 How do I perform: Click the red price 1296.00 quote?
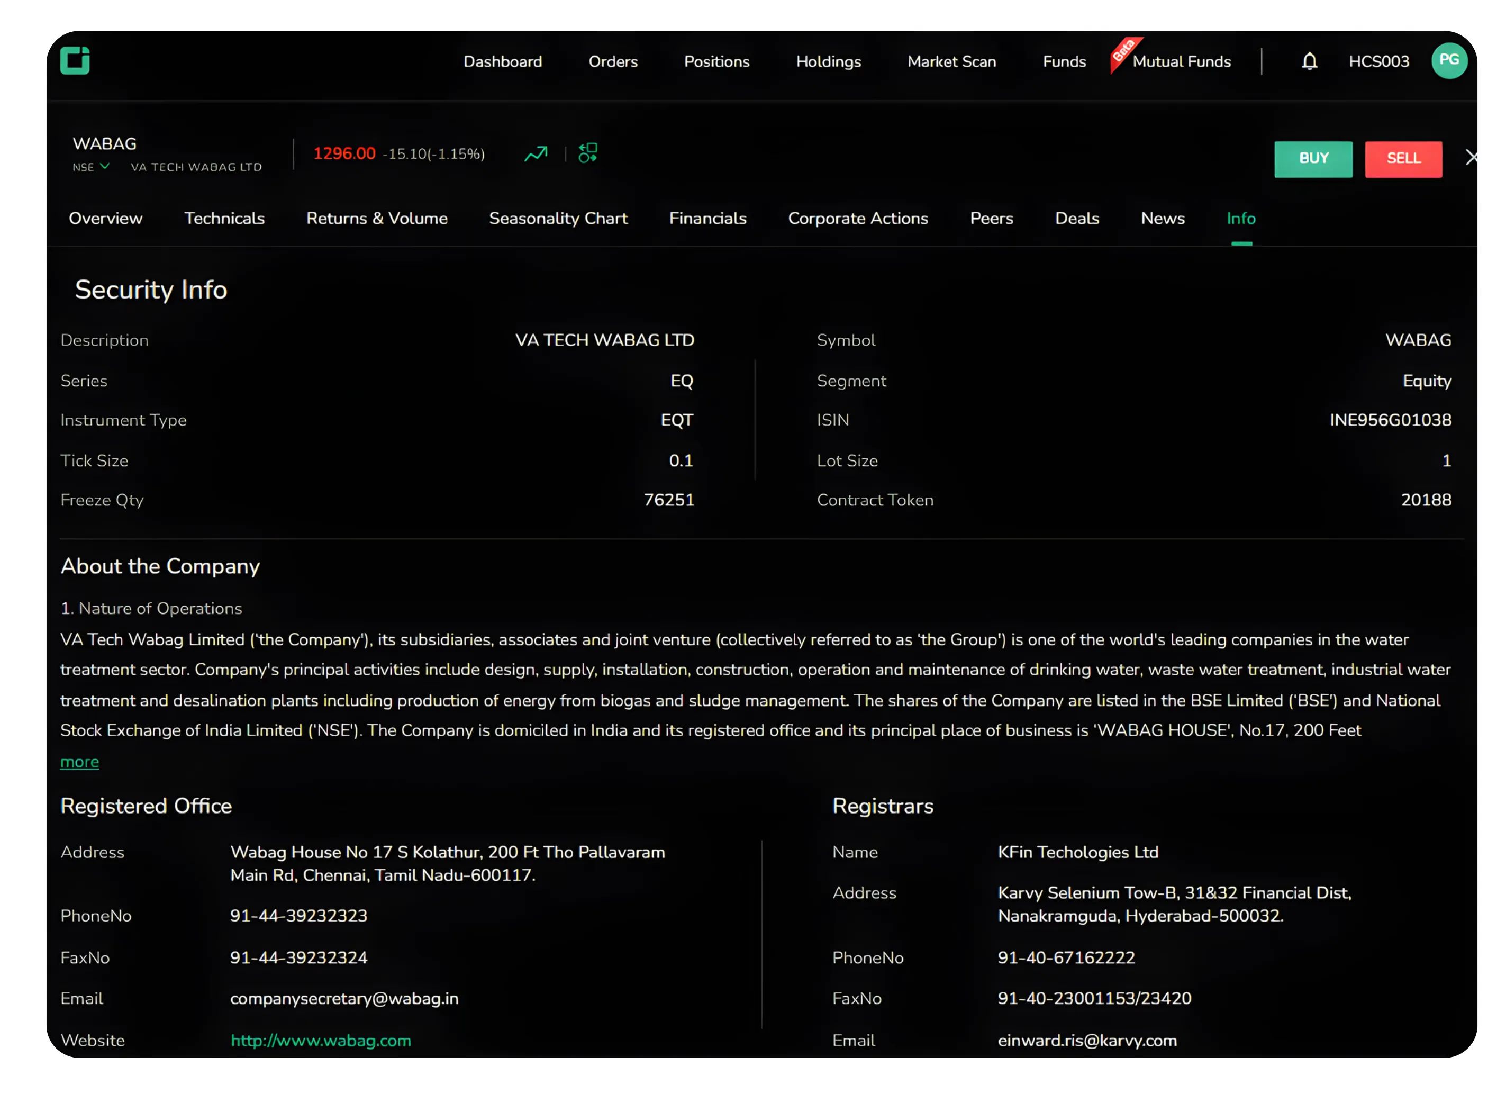[x=344, y=153]
